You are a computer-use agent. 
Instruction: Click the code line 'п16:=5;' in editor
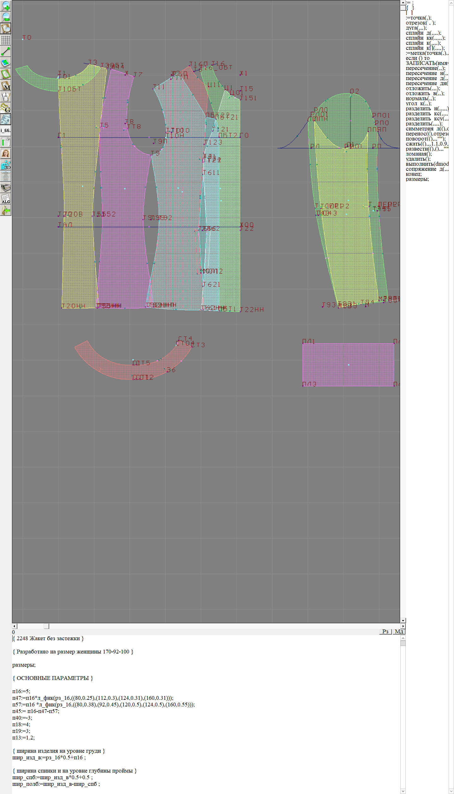click(21, 691)
